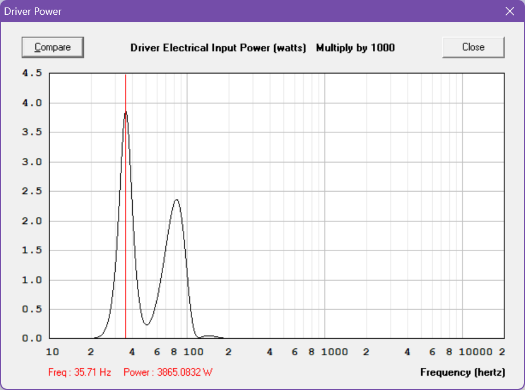Image resolution: width=525 pixels, height=390 pixels.
Task: Click the 1000 x-axis label
Action: click(335, 352)
